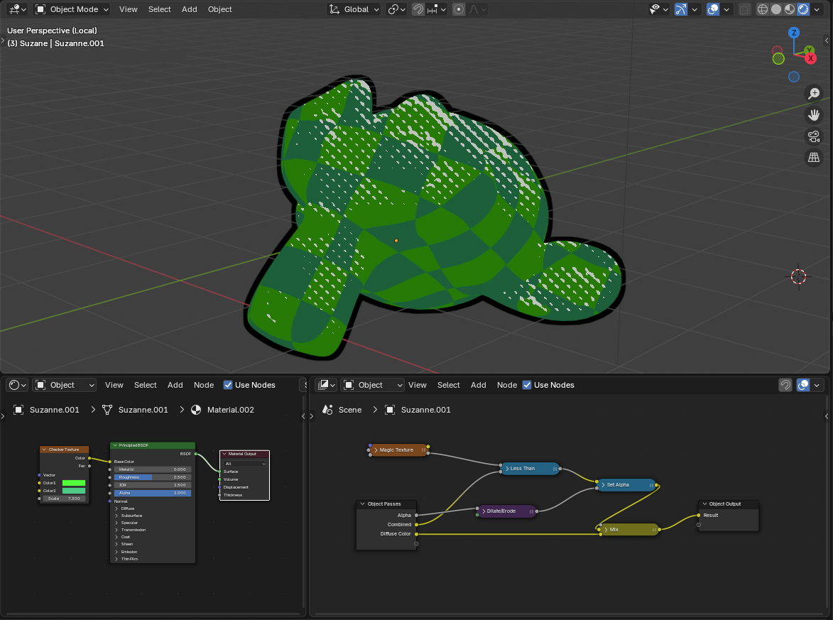Collapse the Checker Texture node
This screenshot has width=833, height=620.
click(44, 450)
